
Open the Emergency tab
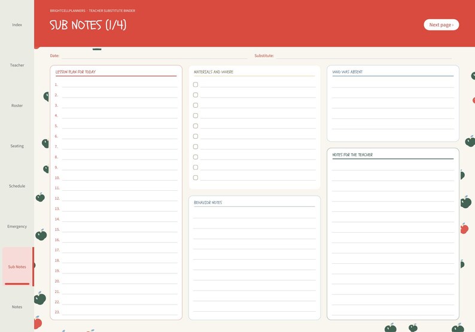17,226
